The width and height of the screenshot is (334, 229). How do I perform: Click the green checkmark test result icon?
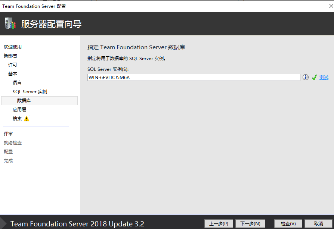tap(315, 78)
